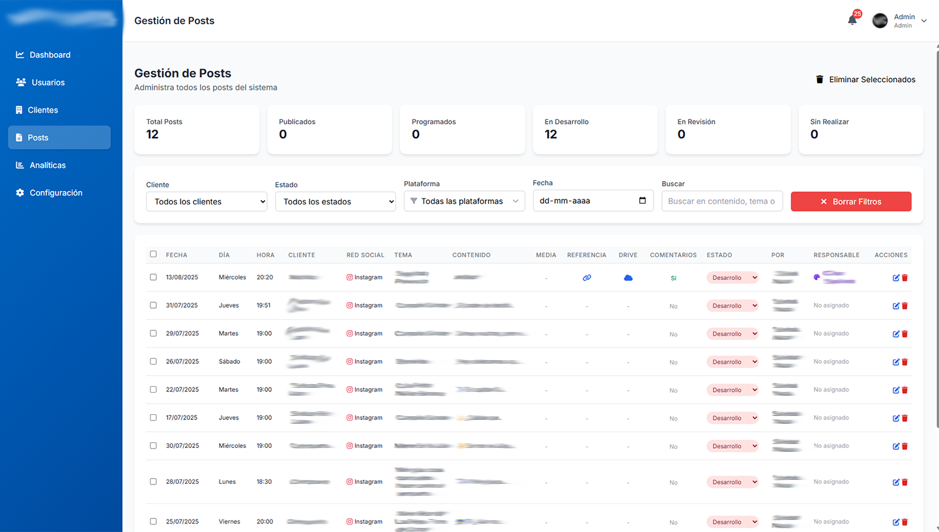Click the Borrar Filtros button

(851, 201)
